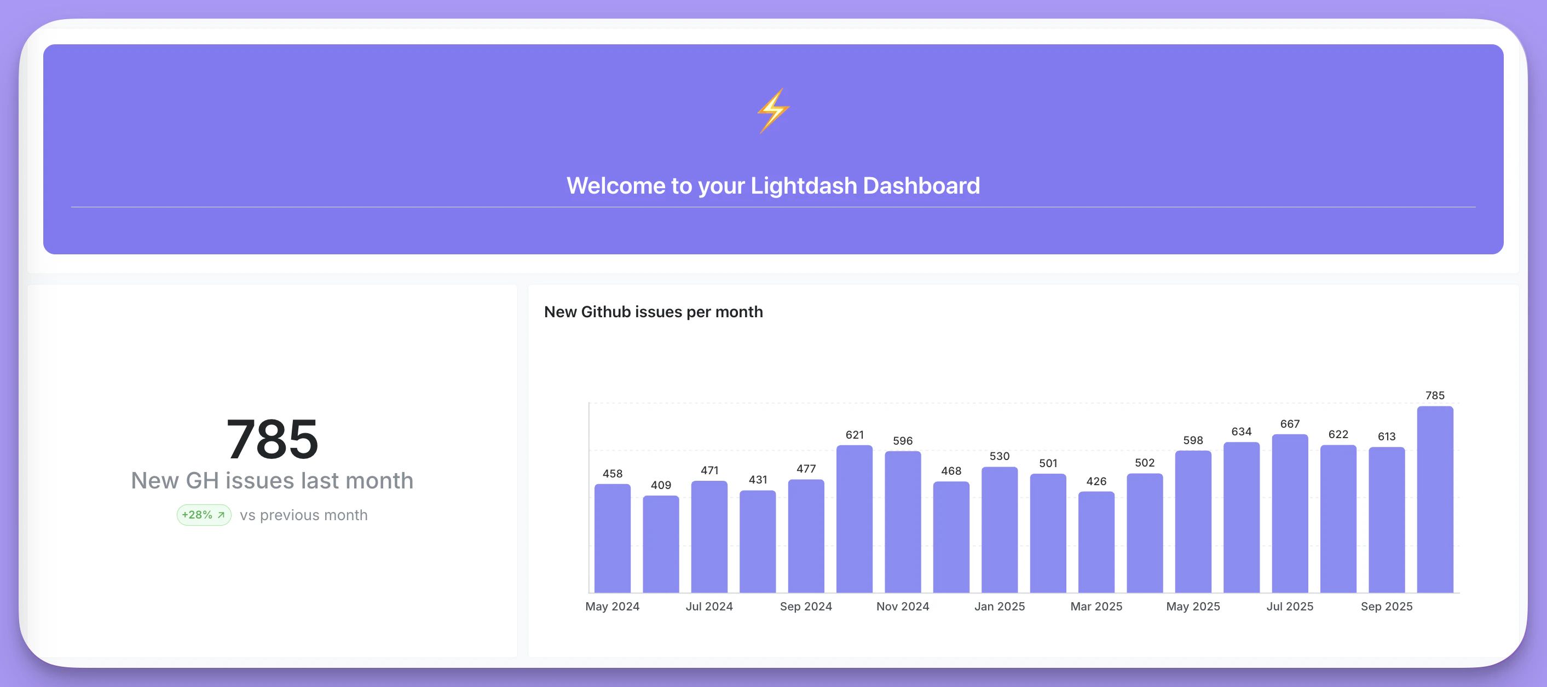Select the bar labeled 530
Image resolution: width=1547 pixels, height=687 pixels.
point(999,530)
